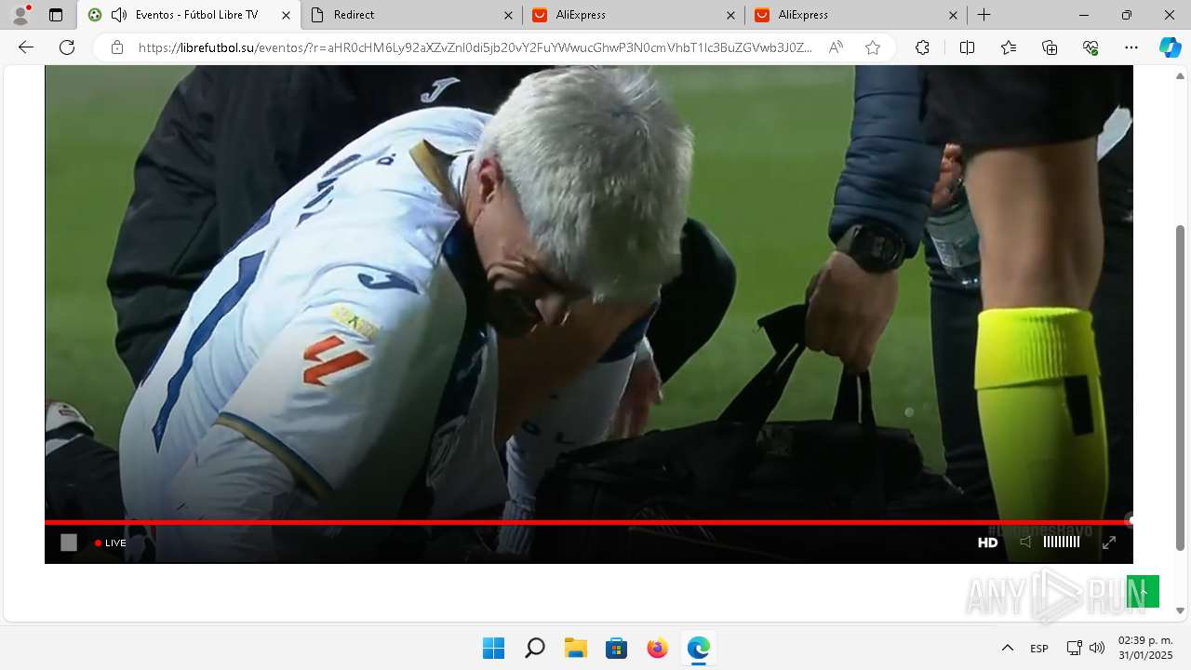
Task: Open the tab actions menu icon
Action: (56, 15)
